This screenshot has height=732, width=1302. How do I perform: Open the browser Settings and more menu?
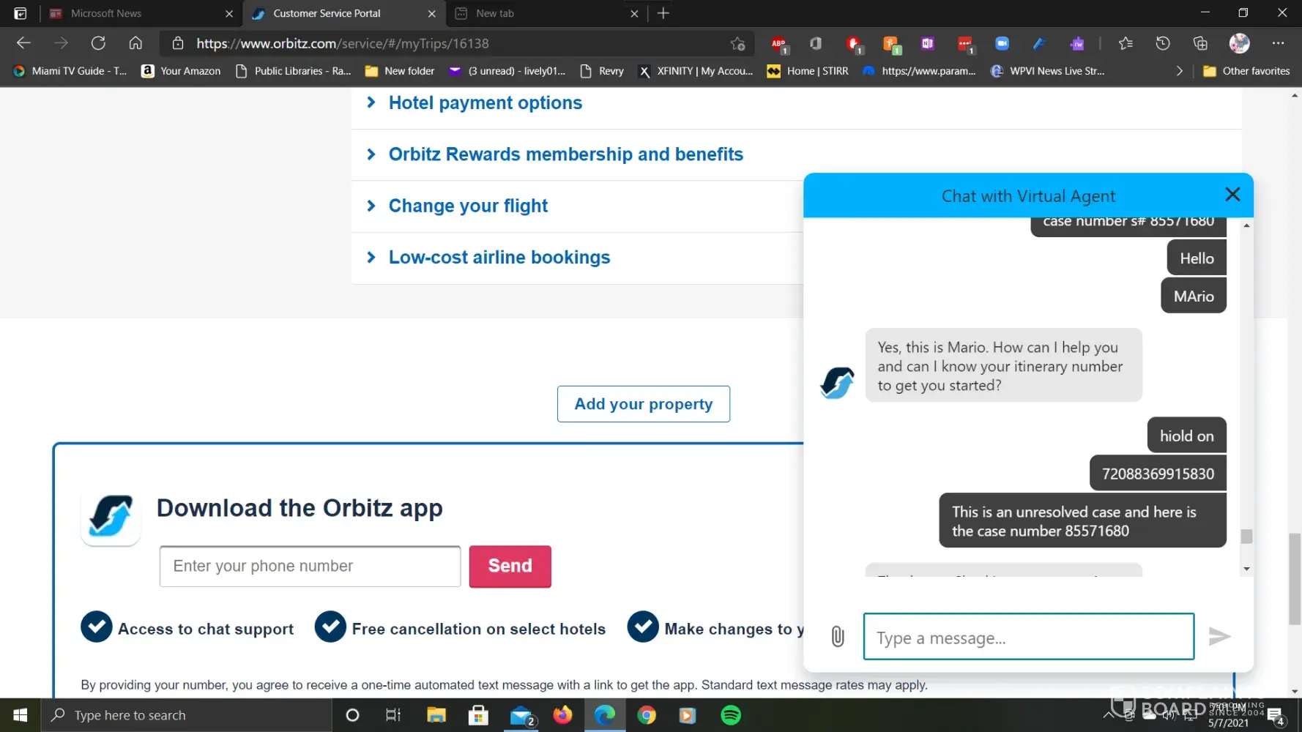(x=1278, y=44)
